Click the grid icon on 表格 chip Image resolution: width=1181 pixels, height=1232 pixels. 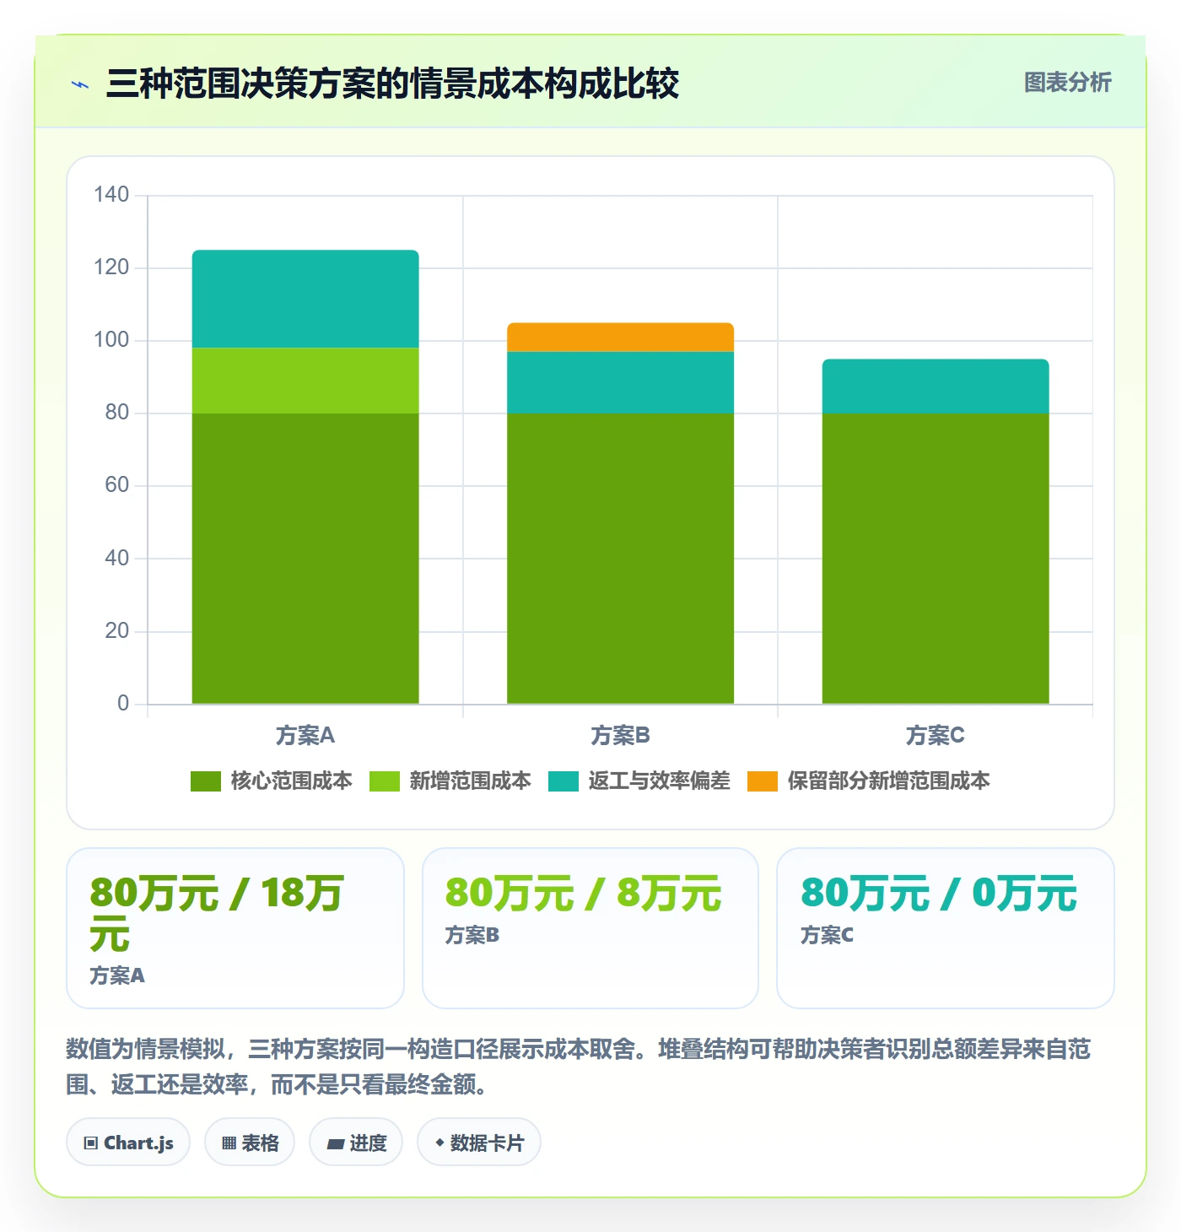[229, 1143]
